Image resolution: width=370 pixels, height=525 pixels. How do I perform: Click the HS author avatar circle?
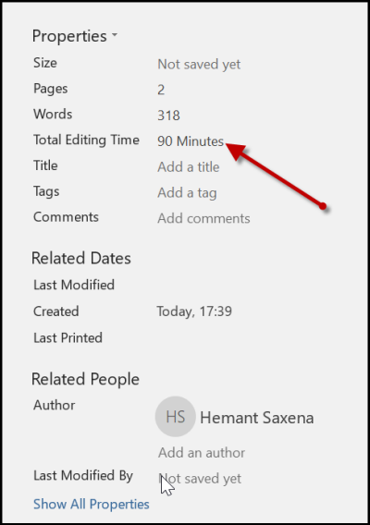(x=175, y=417)
